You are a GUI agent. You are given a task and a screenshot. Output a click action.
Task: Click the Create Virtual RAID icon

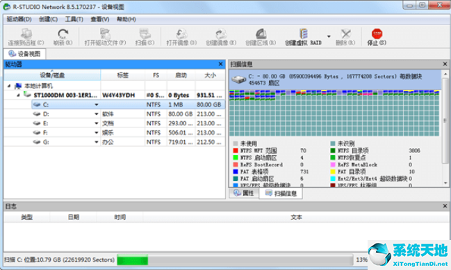[x=303, y=33]
